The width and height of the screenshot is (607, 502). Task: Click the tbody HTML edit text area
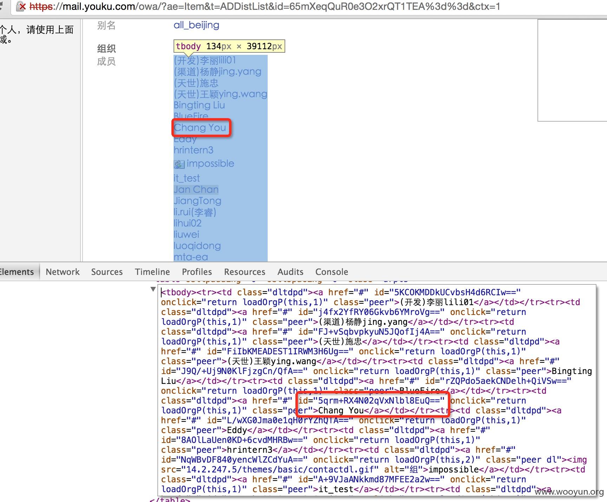377,390
